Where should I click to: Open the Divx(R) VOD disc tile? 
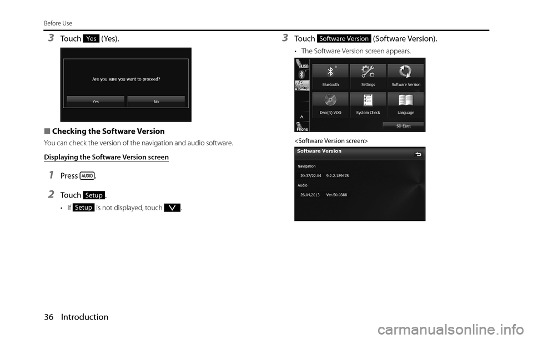click(330, 105)
